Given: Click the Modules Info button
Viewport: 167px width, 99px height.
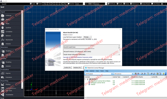Looking at the screenshot, I should pyautogui.click(x=77, y=67).
